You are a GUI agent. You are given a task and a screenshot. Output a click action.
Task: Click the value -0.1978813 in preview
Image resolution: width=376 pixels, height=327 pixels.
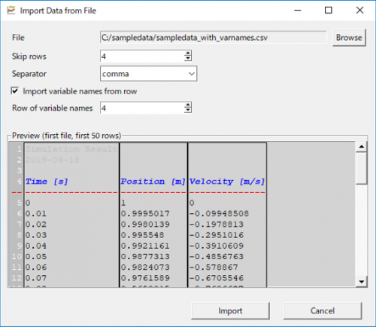217,225
